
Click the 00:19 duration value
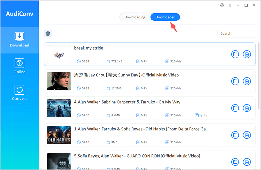click(85, 61)
